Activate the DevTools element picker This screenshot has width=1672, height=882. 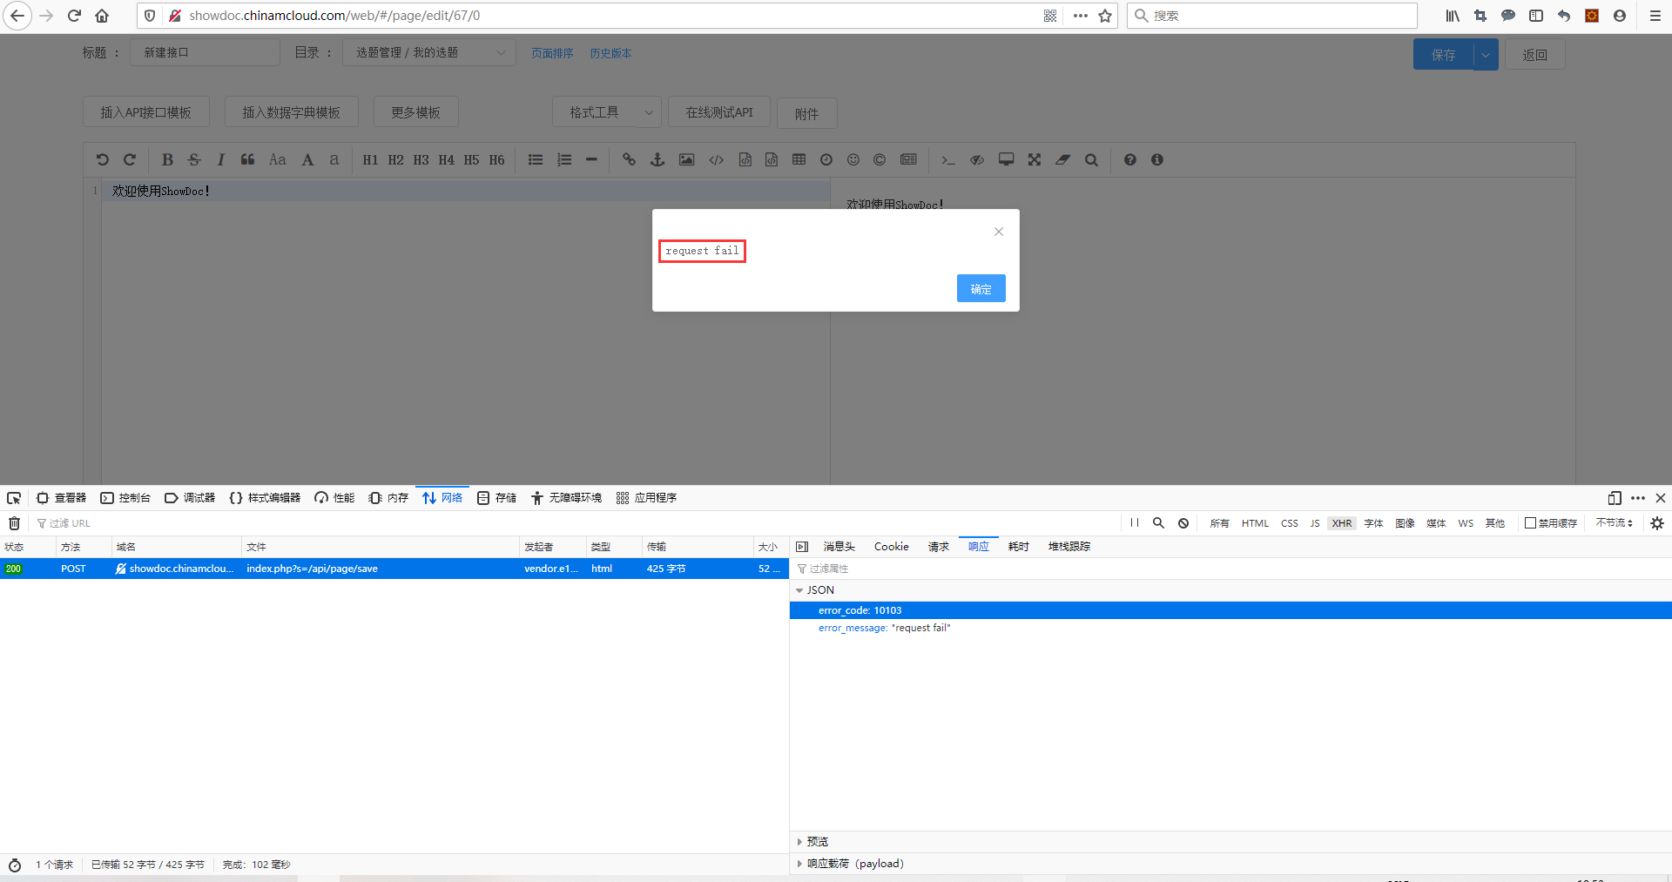14,498
